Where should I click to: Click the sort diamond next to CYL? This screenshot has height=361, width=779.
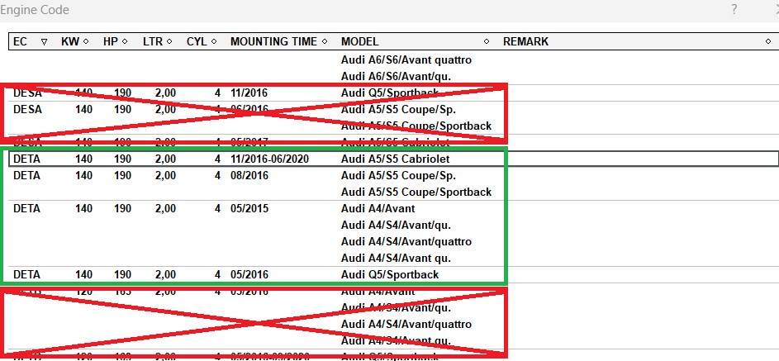click(214, 42)
